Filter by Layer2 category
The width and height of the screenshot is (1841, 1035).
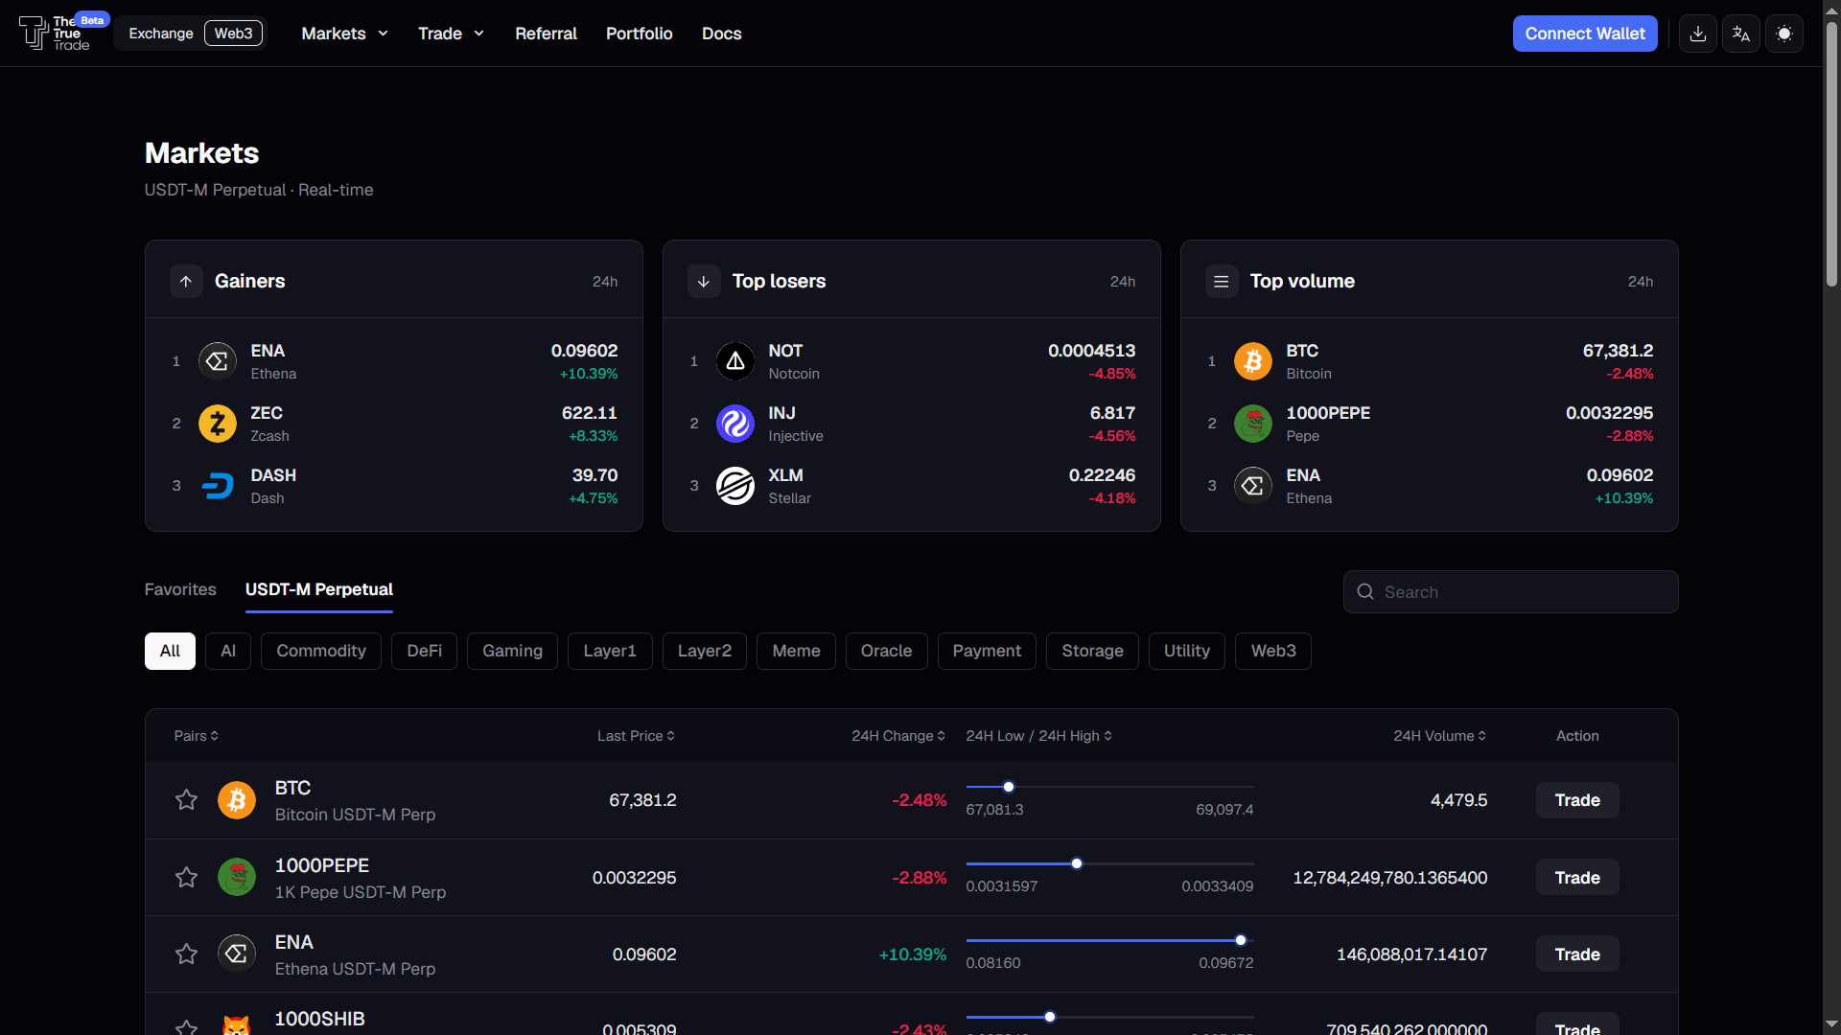point(705,651)
